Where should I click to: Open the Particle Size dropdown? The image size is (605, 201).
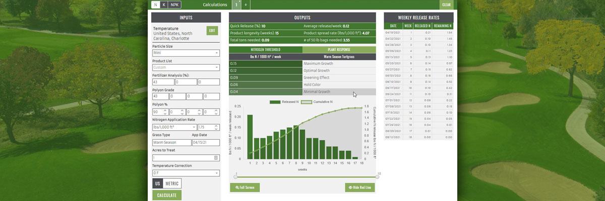click(186, 53)
